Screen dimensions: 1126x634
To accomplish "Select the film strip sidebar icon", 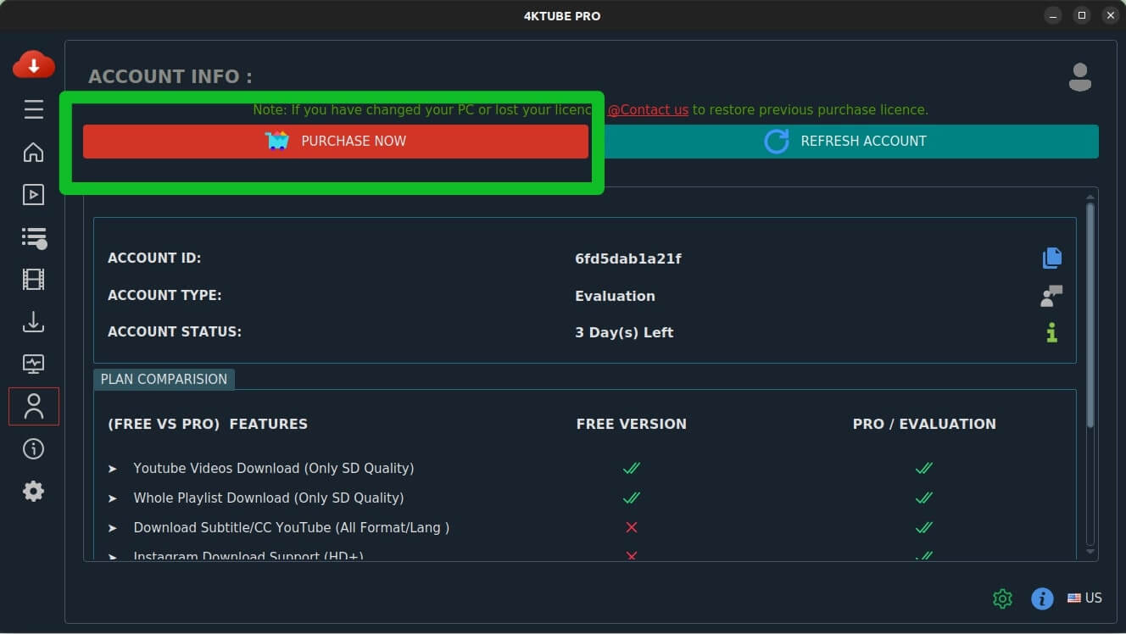I will pyautogui.click(x=34, y=279).
